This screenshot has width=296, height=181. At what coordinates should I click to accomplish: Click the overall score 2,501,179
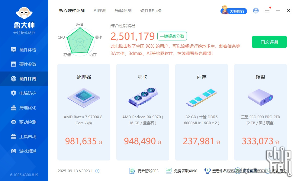133,36
